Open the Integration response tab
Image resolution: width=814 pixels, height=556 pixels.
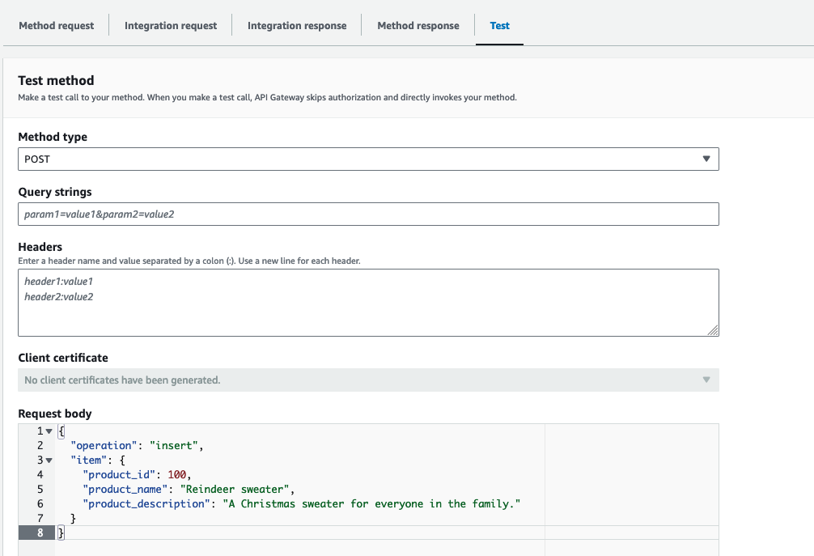pyautogui.click(x=297, y=26)
